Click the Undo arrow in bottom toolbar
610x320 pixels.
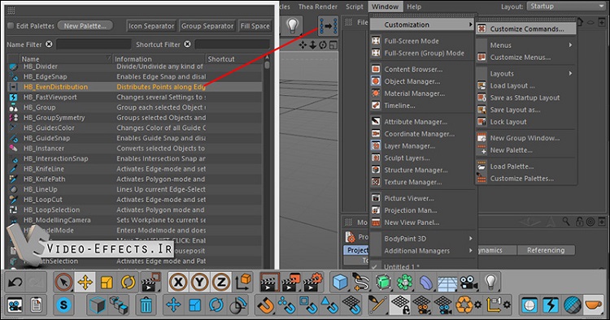coord(15,283)
